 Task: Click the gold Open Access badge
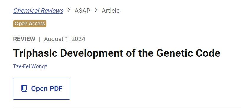(x=30, y=24)
